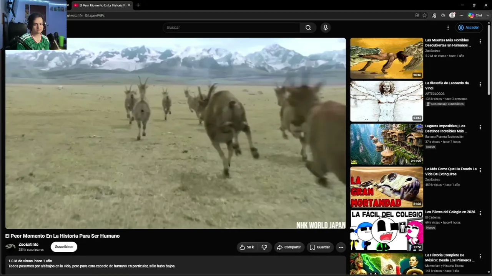The image size is (492, 276).
Task: Close the El Peor Momento tab
Action: (129, 5)
